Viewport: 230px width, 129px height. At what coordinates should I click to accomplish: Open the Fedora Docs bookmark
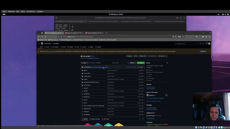(x=53, y=40)
